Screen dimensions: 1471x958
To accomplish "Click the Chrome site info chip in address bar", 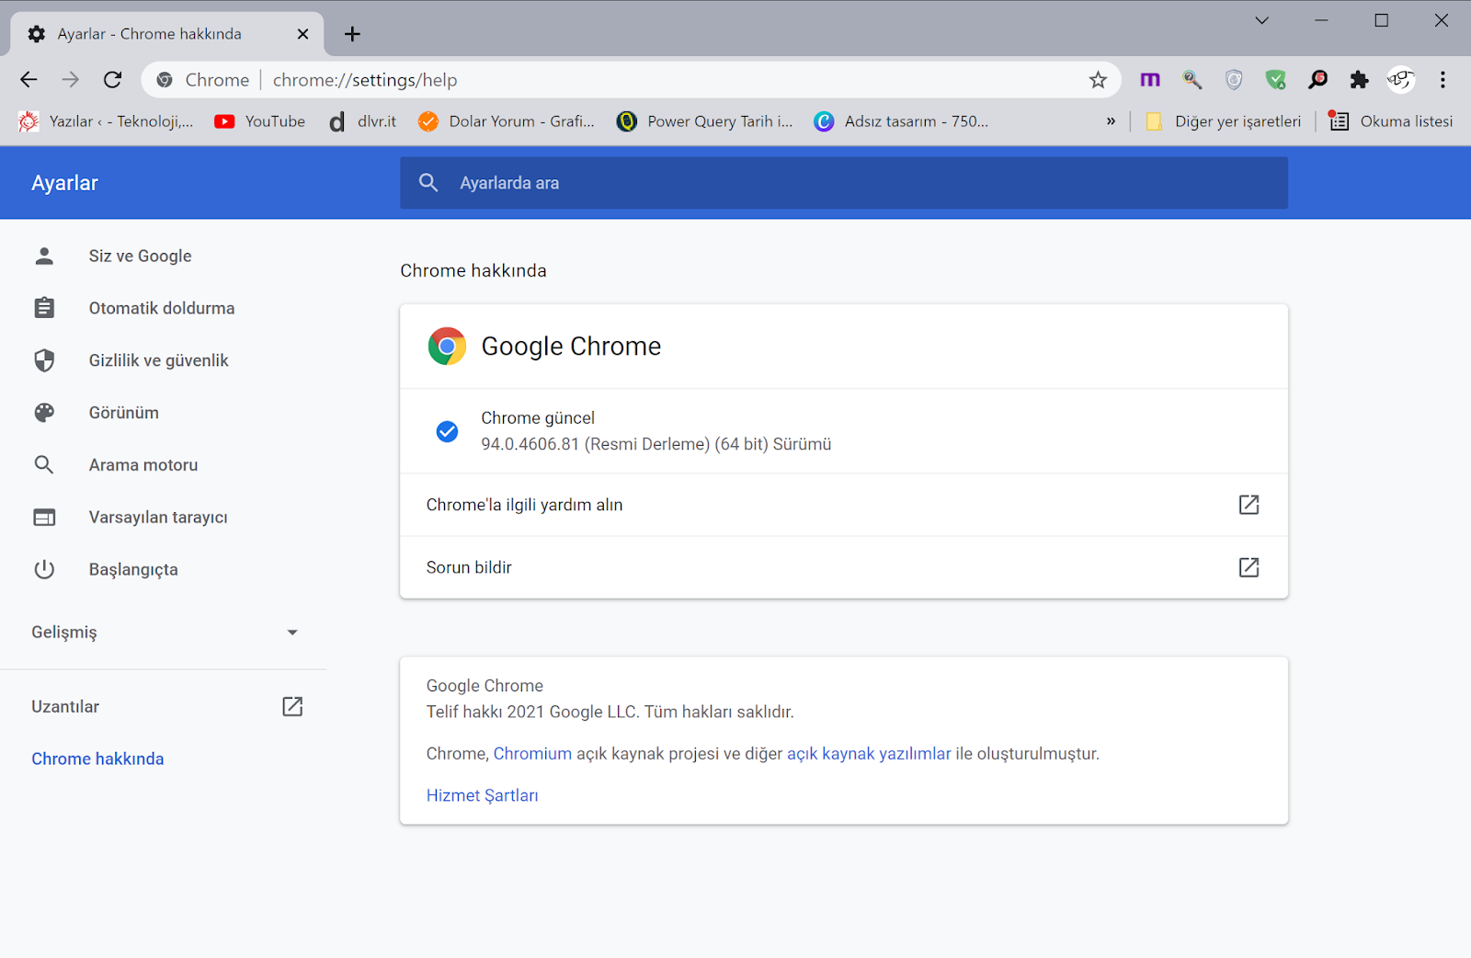I will point(203,80).
